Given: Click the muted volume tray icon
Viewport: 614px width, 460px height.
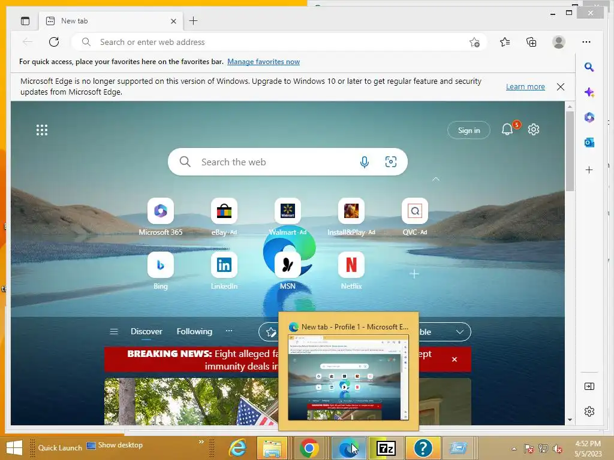Looking at the screenshot, I should click(x=557, y=449).
